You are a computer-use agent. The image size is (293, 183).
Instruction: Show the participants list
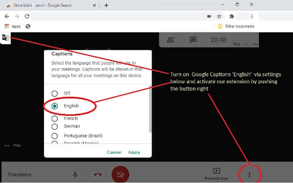(x=171, y=40)
